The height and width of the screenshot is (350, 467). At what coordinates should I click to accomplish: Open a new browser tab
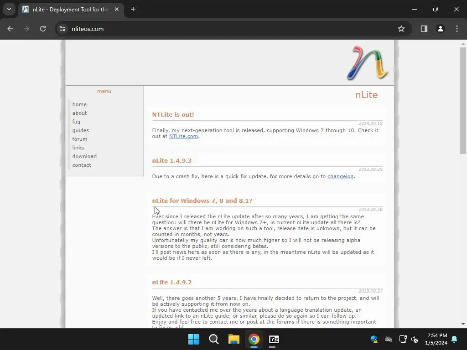coord(133,9)
